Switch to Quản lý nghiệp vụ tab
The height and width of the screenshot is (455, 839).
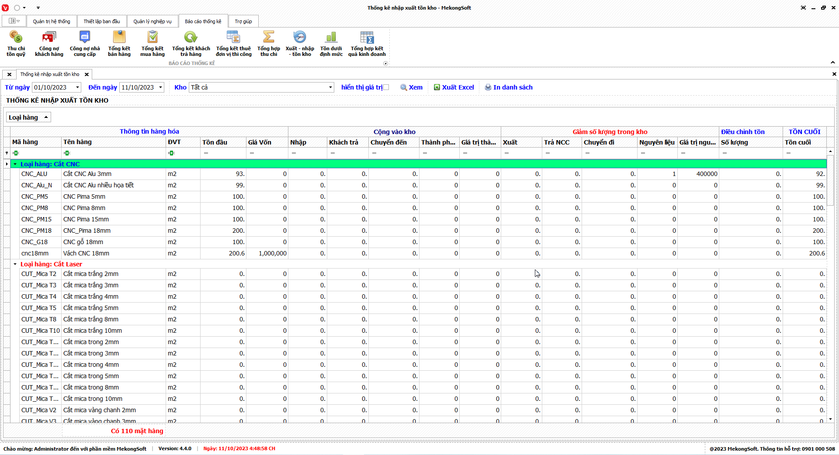[x=152, y=21]
